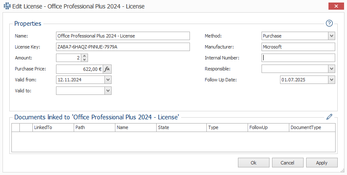Click the empty Valid to date field
The height and width of the screenshot is (175, 347).
coord(80,91)
